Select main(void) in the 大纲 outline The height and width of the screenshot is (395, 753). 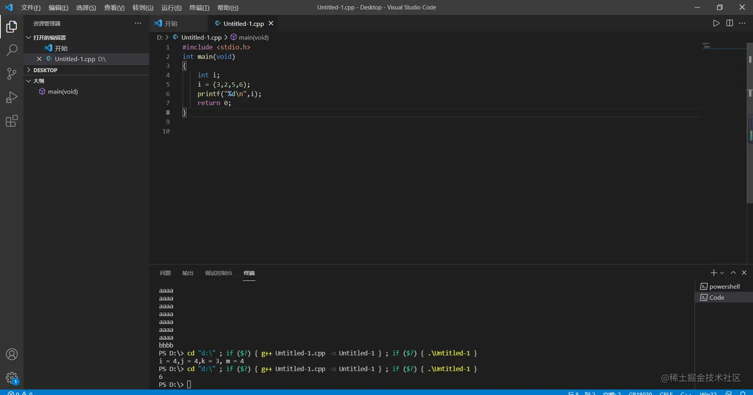[63, 92]
